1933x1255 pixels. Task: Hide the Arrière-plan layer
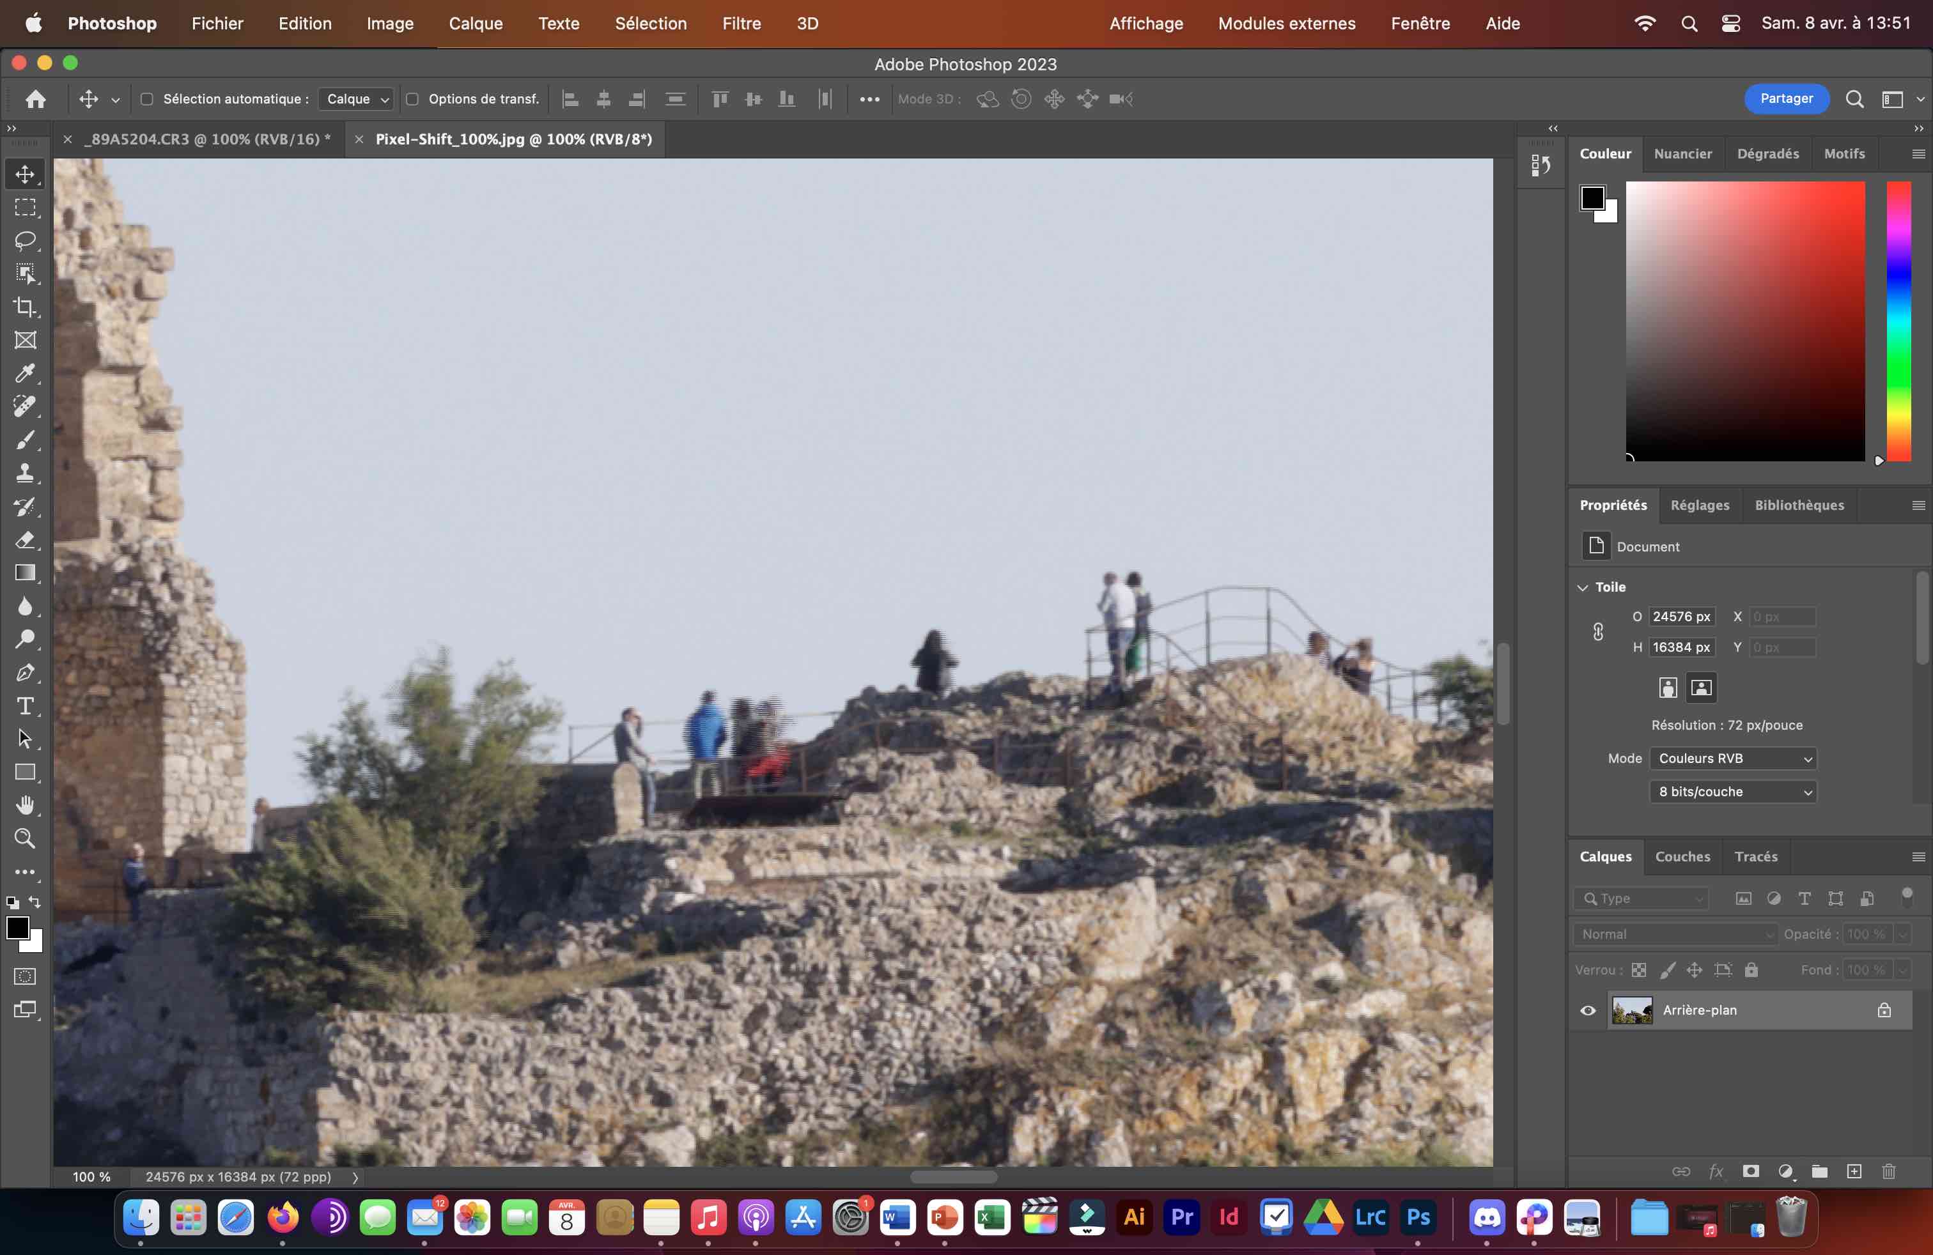[1588, 1011]
